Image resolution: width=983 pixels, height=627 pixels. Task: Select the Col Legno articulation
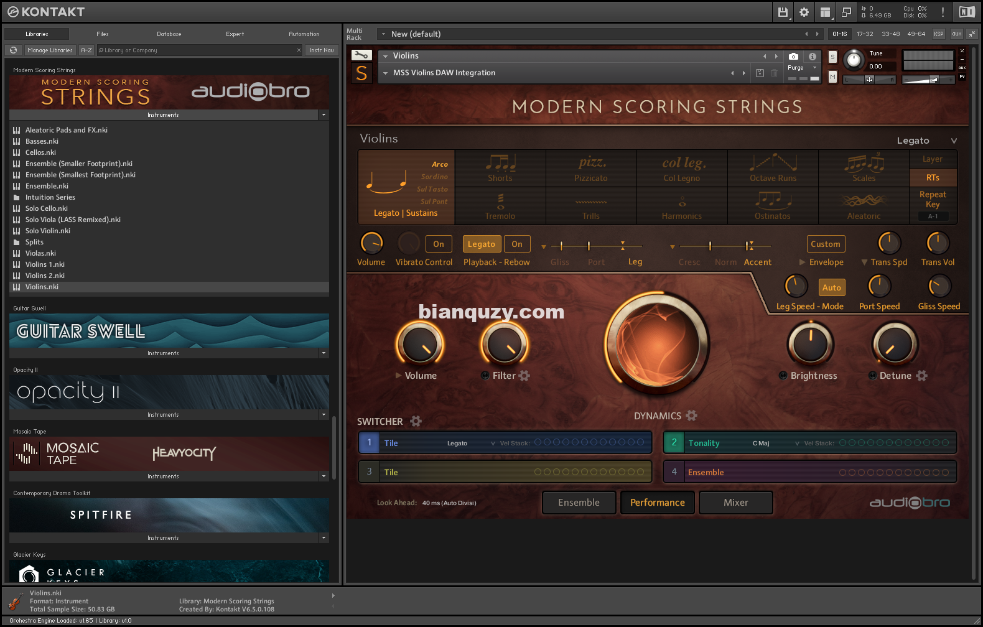pos(682,169)
